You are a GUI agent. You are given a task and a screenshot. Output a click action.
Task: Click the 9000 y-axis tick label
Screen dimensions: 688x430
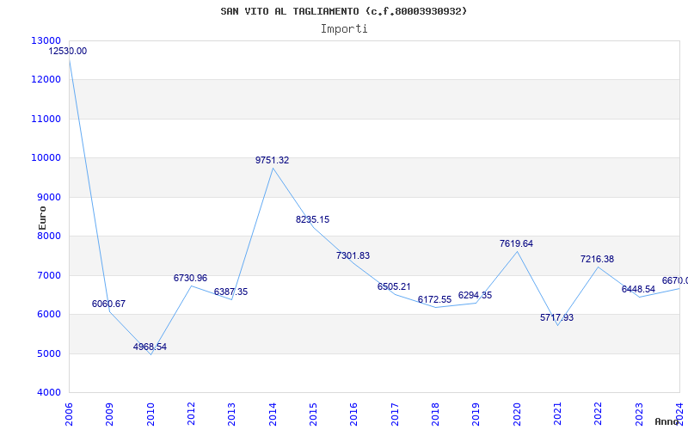pyautogui.click(x=48, y=198)
